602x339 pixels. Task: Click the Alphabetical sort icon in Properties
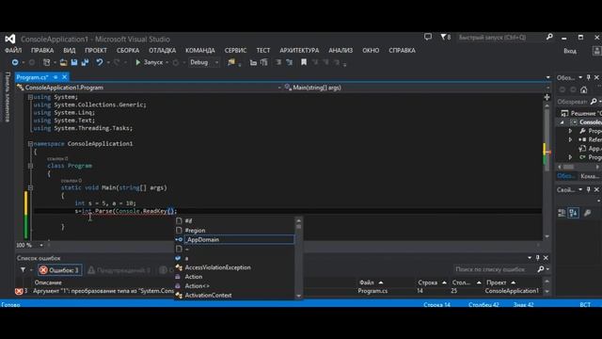(x=574, y=213)
